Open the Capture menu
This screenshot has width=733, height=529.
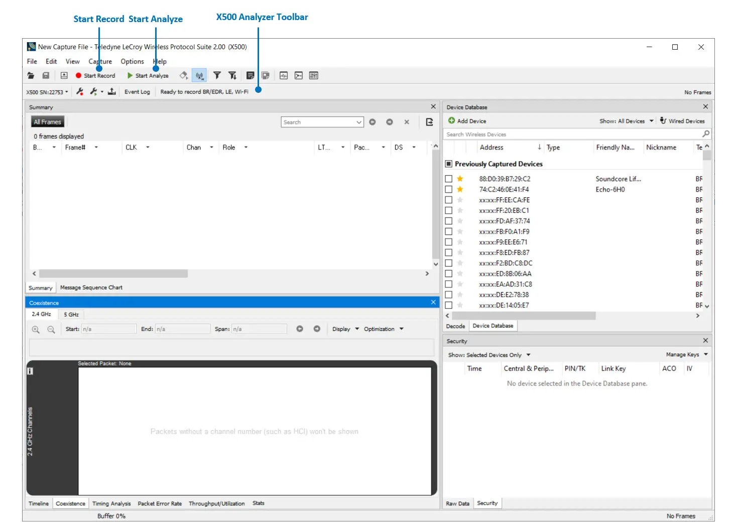[100, 61]
